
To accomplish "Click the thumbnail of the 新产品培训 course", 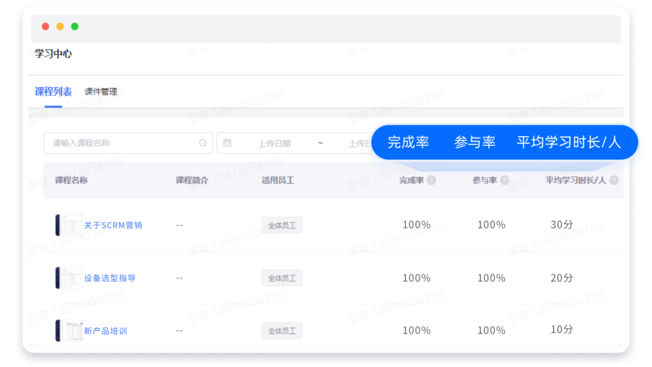I will pos(69,330).
